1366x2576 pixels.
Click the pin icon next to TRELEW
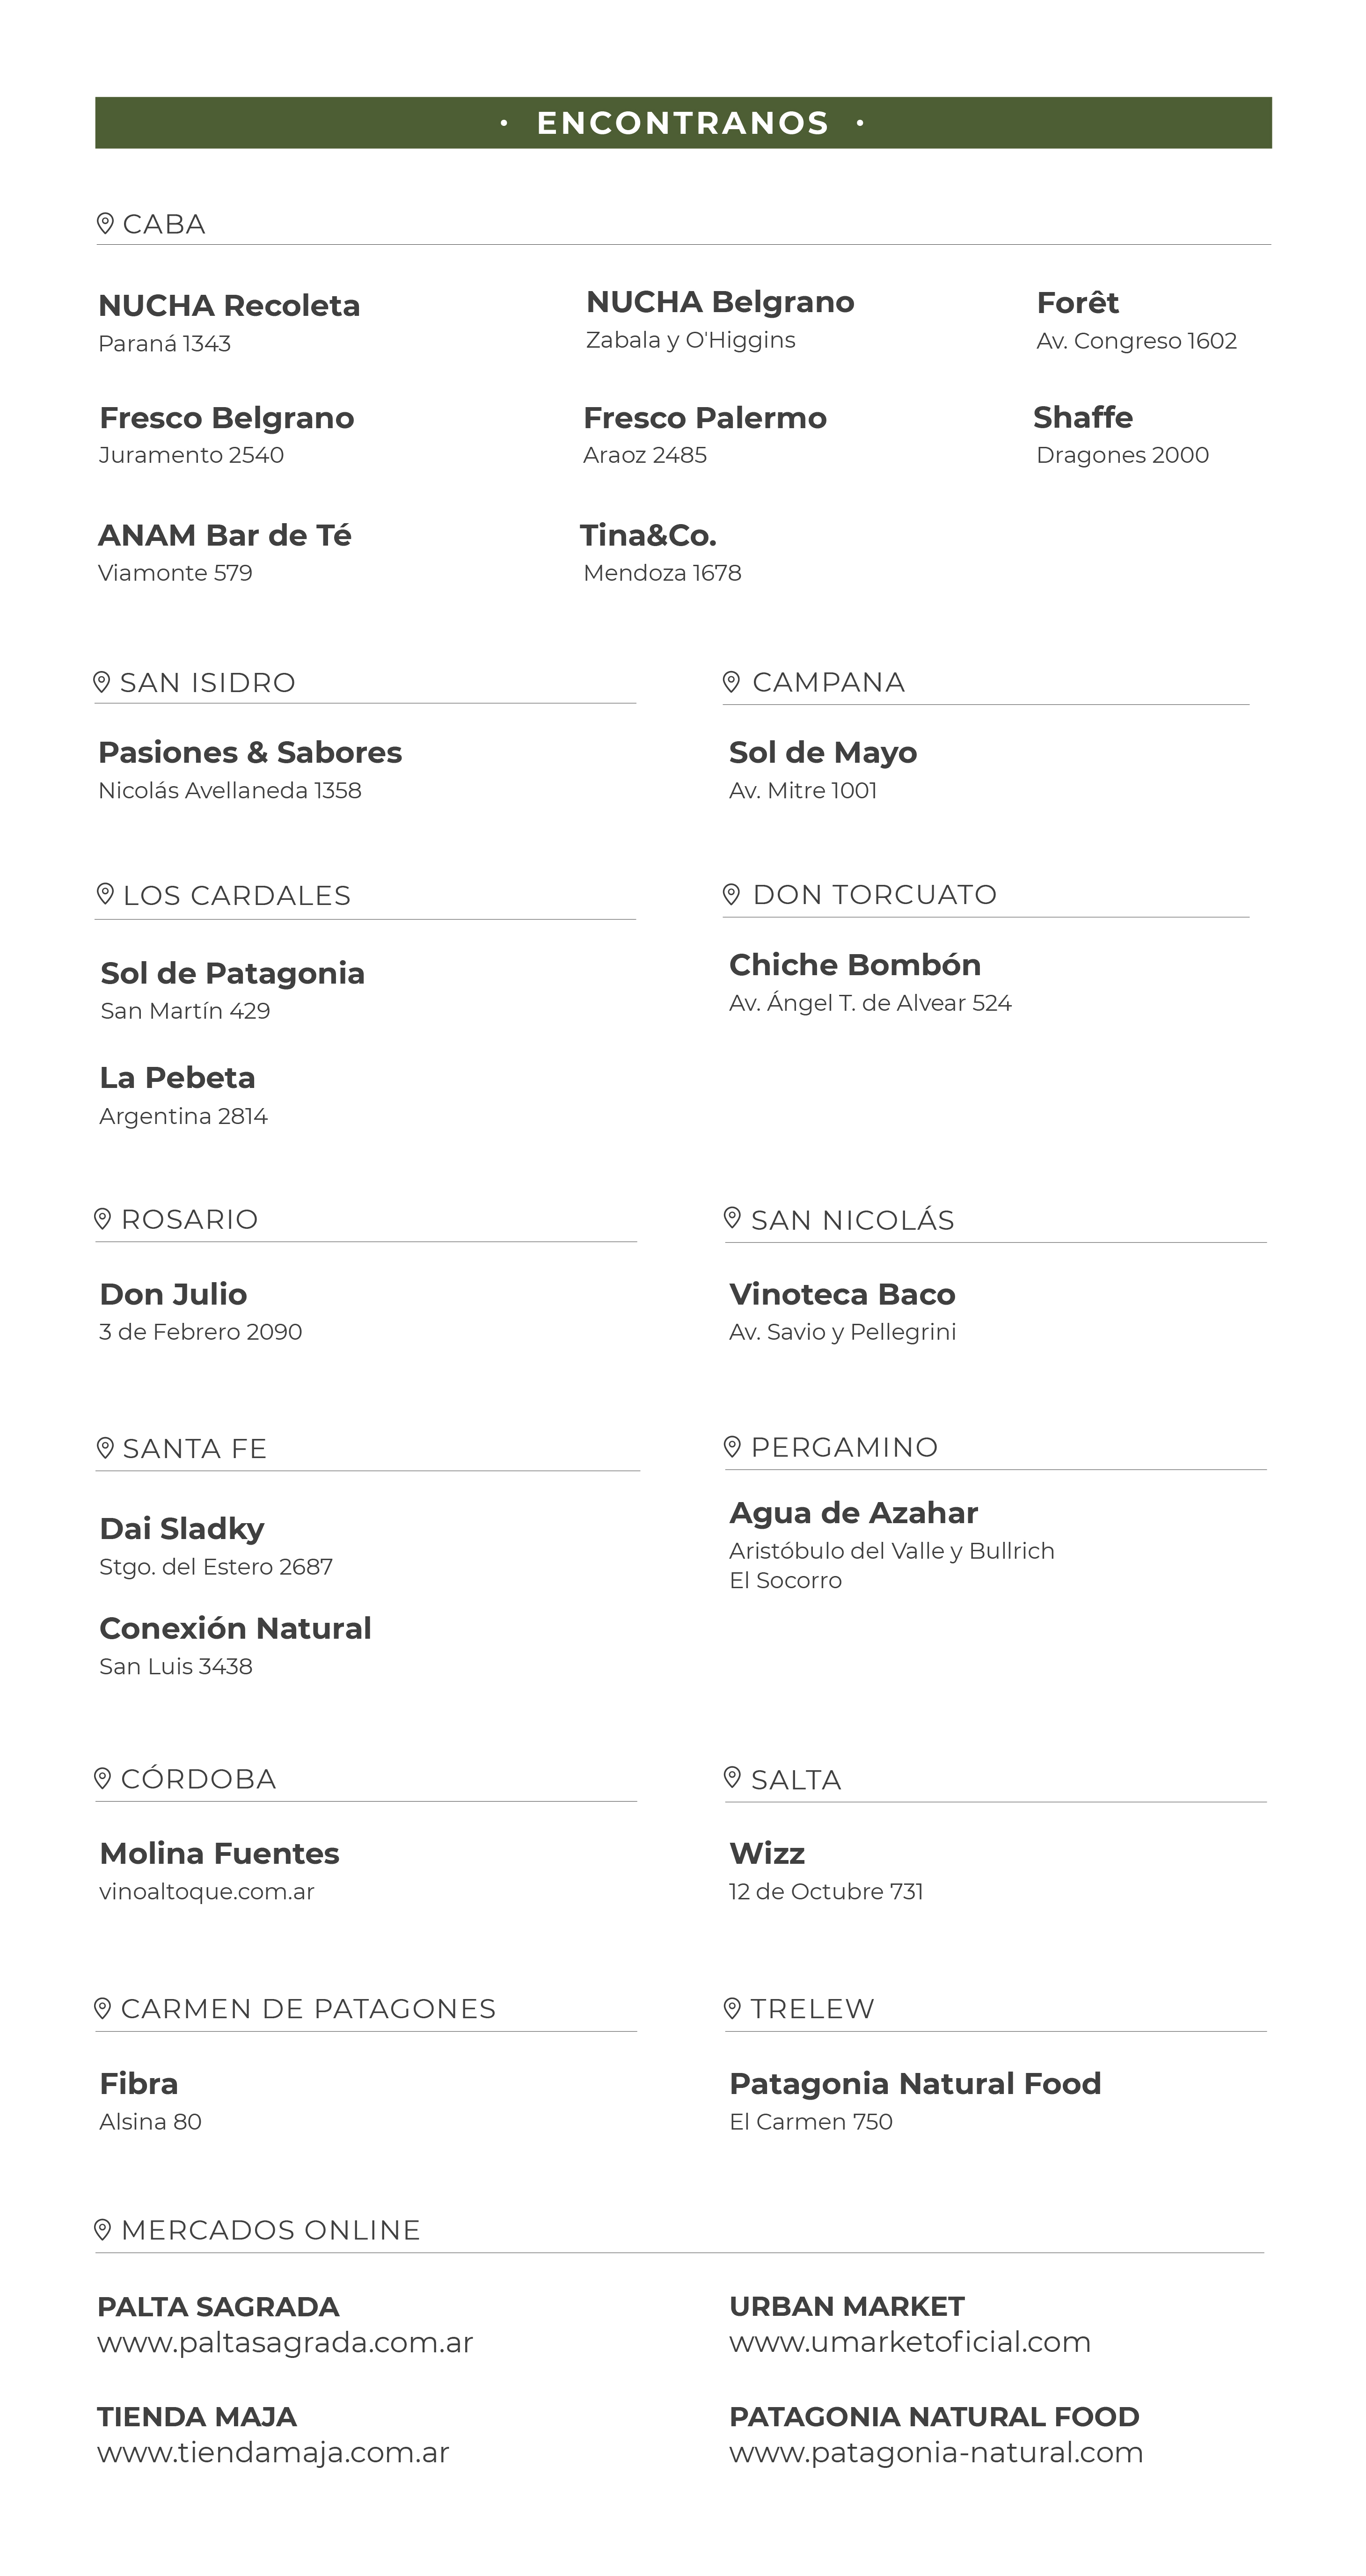[x=732, y=2008]
